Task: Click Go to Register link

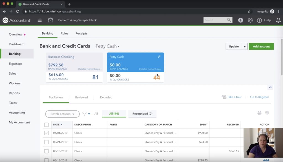Action: (259, 97)
